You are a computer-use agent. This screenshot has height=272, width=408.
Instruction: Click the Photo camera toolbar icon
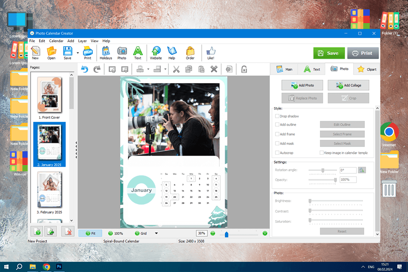click(x=122, y=53)
